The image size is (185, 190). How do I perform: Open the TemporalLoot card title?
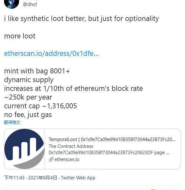112,139
